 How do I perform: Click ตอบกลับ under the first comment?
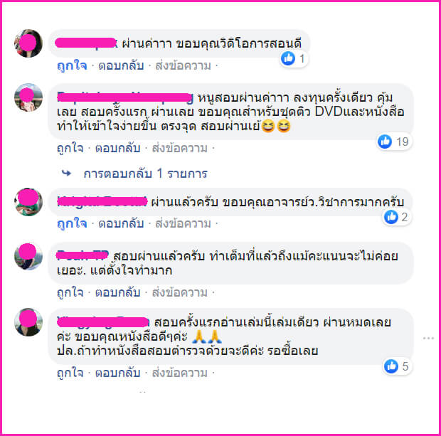click(x=121, y=66)
